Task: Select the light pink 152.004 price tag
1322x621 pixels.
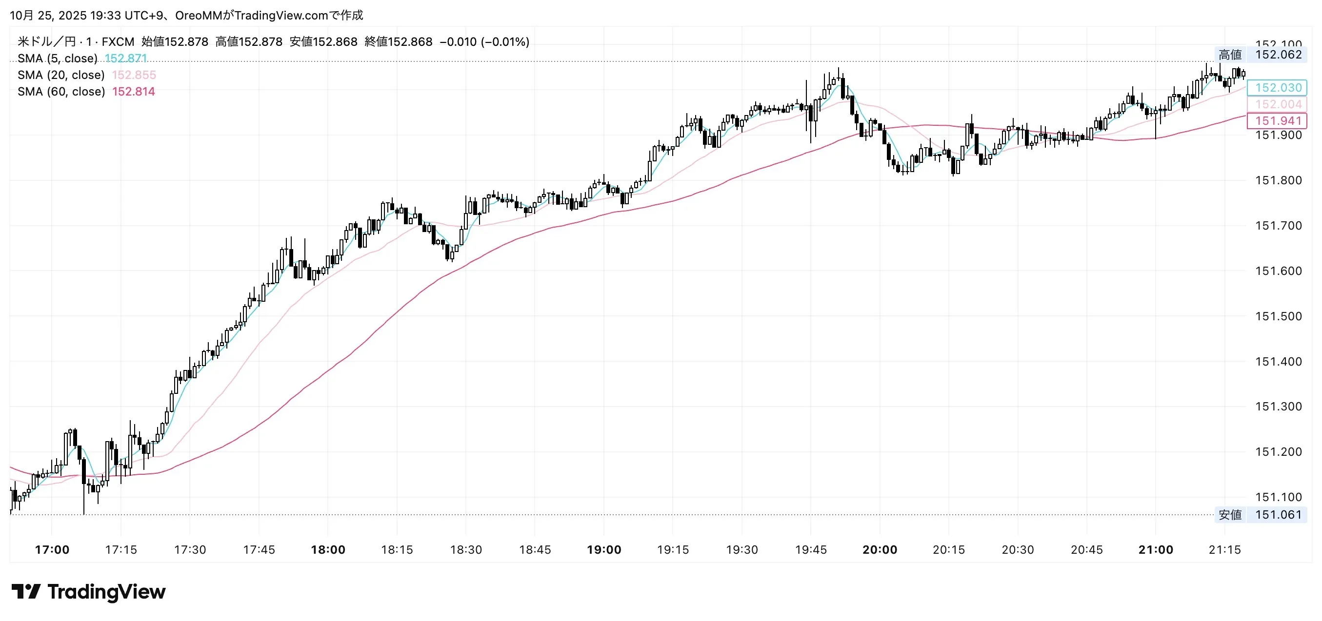Action: [x=1278, y=104]
